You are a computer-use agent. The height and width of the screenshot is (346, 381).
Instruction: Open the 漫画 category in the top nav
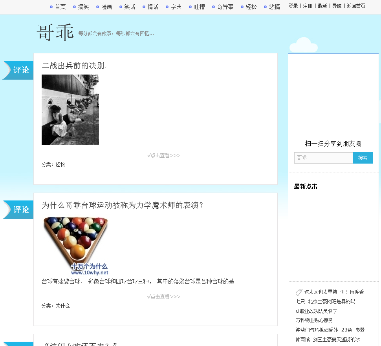[106, 7]
